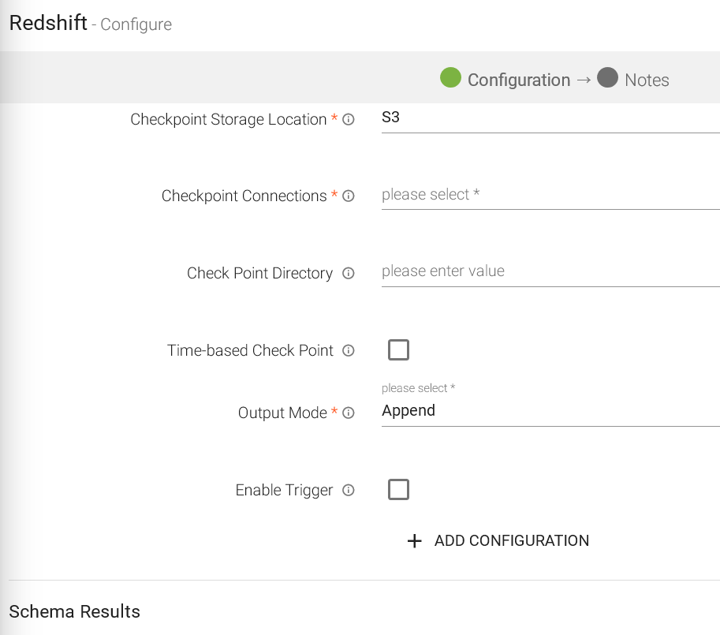Screen dimensions: 720x635
Task: Expand the Checkpoint Connections select field
Action: [x=550, y=195]
